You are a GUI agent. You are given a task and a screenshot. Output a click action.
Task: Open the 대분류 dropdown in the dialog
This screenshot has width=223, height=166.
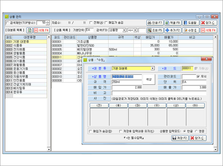click(153, 68)
